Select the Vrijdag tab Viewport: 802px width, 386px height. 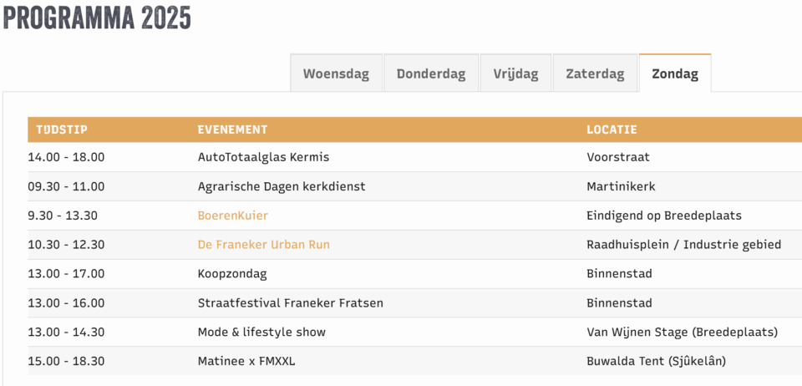click(x=515, y=74)
